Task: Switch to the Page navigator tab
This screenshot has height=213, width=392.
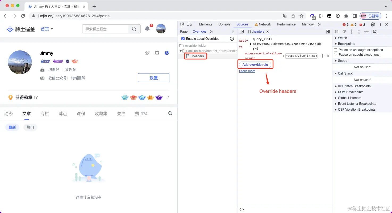Action: click(x=184, y=32)
